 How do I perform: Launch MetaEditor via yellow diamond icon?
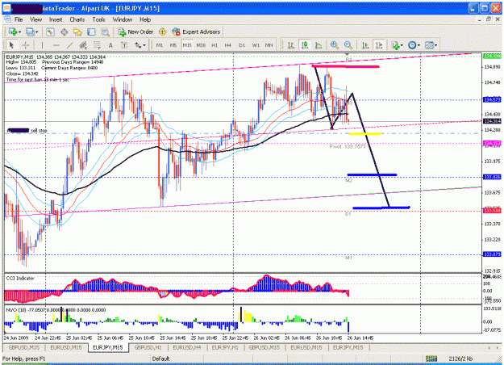[x=162, y=31]
